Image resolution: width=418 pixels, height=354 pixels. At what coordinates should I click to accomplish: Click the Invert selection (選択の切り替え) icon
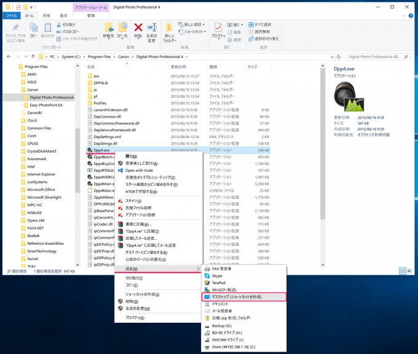[x=251, y=39]
